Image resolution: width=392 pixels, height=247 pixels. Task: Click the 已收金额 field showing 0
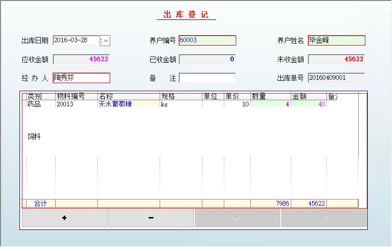click(207, 59)
